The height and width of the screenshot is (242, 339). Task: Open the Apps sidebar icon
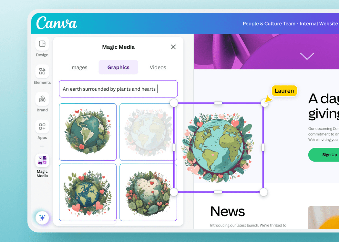42,126
